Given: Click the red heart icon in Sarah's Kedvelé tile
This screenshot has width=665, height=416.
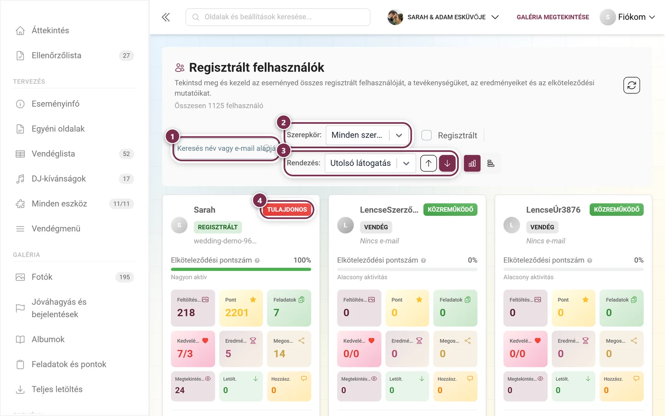Looking at the screenshot, I should (205, 341).
